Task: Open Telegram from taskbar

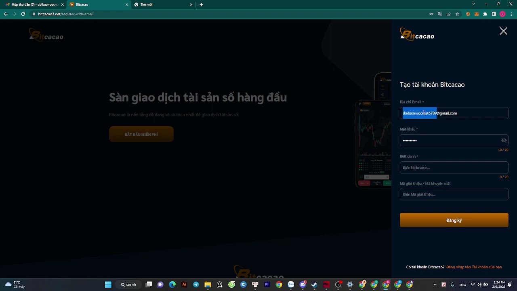Action: point(196,285)
